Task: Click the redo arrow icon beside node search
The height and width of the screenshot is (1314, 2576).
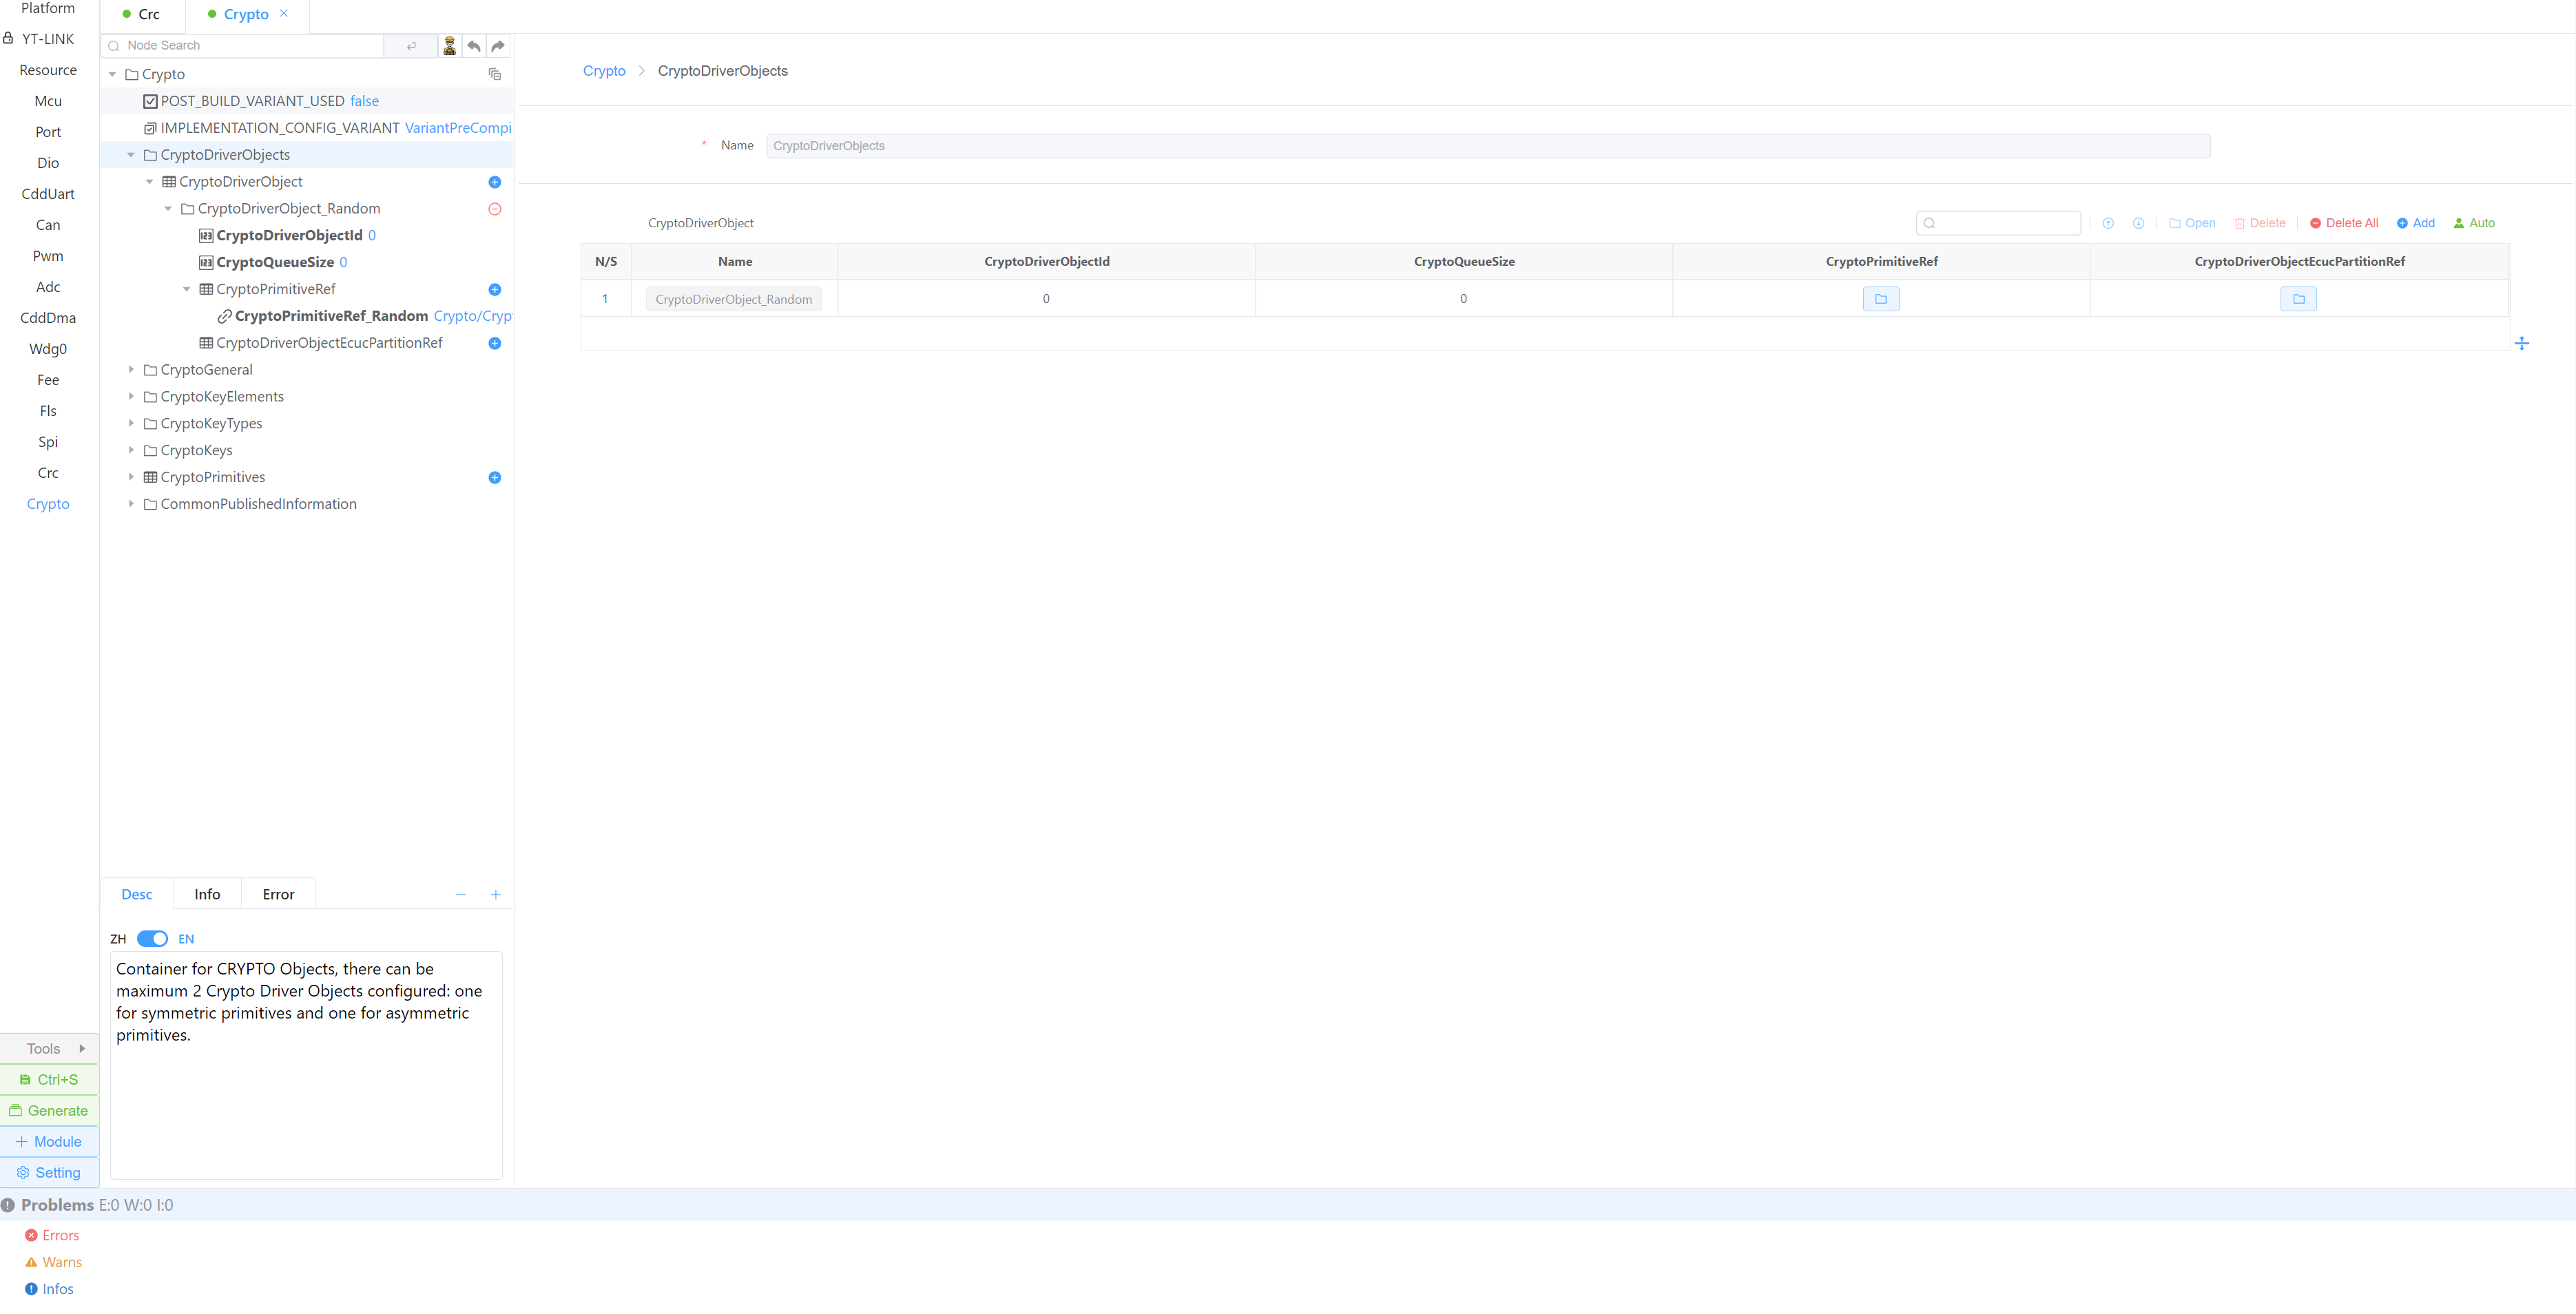Action: (498, 45)
